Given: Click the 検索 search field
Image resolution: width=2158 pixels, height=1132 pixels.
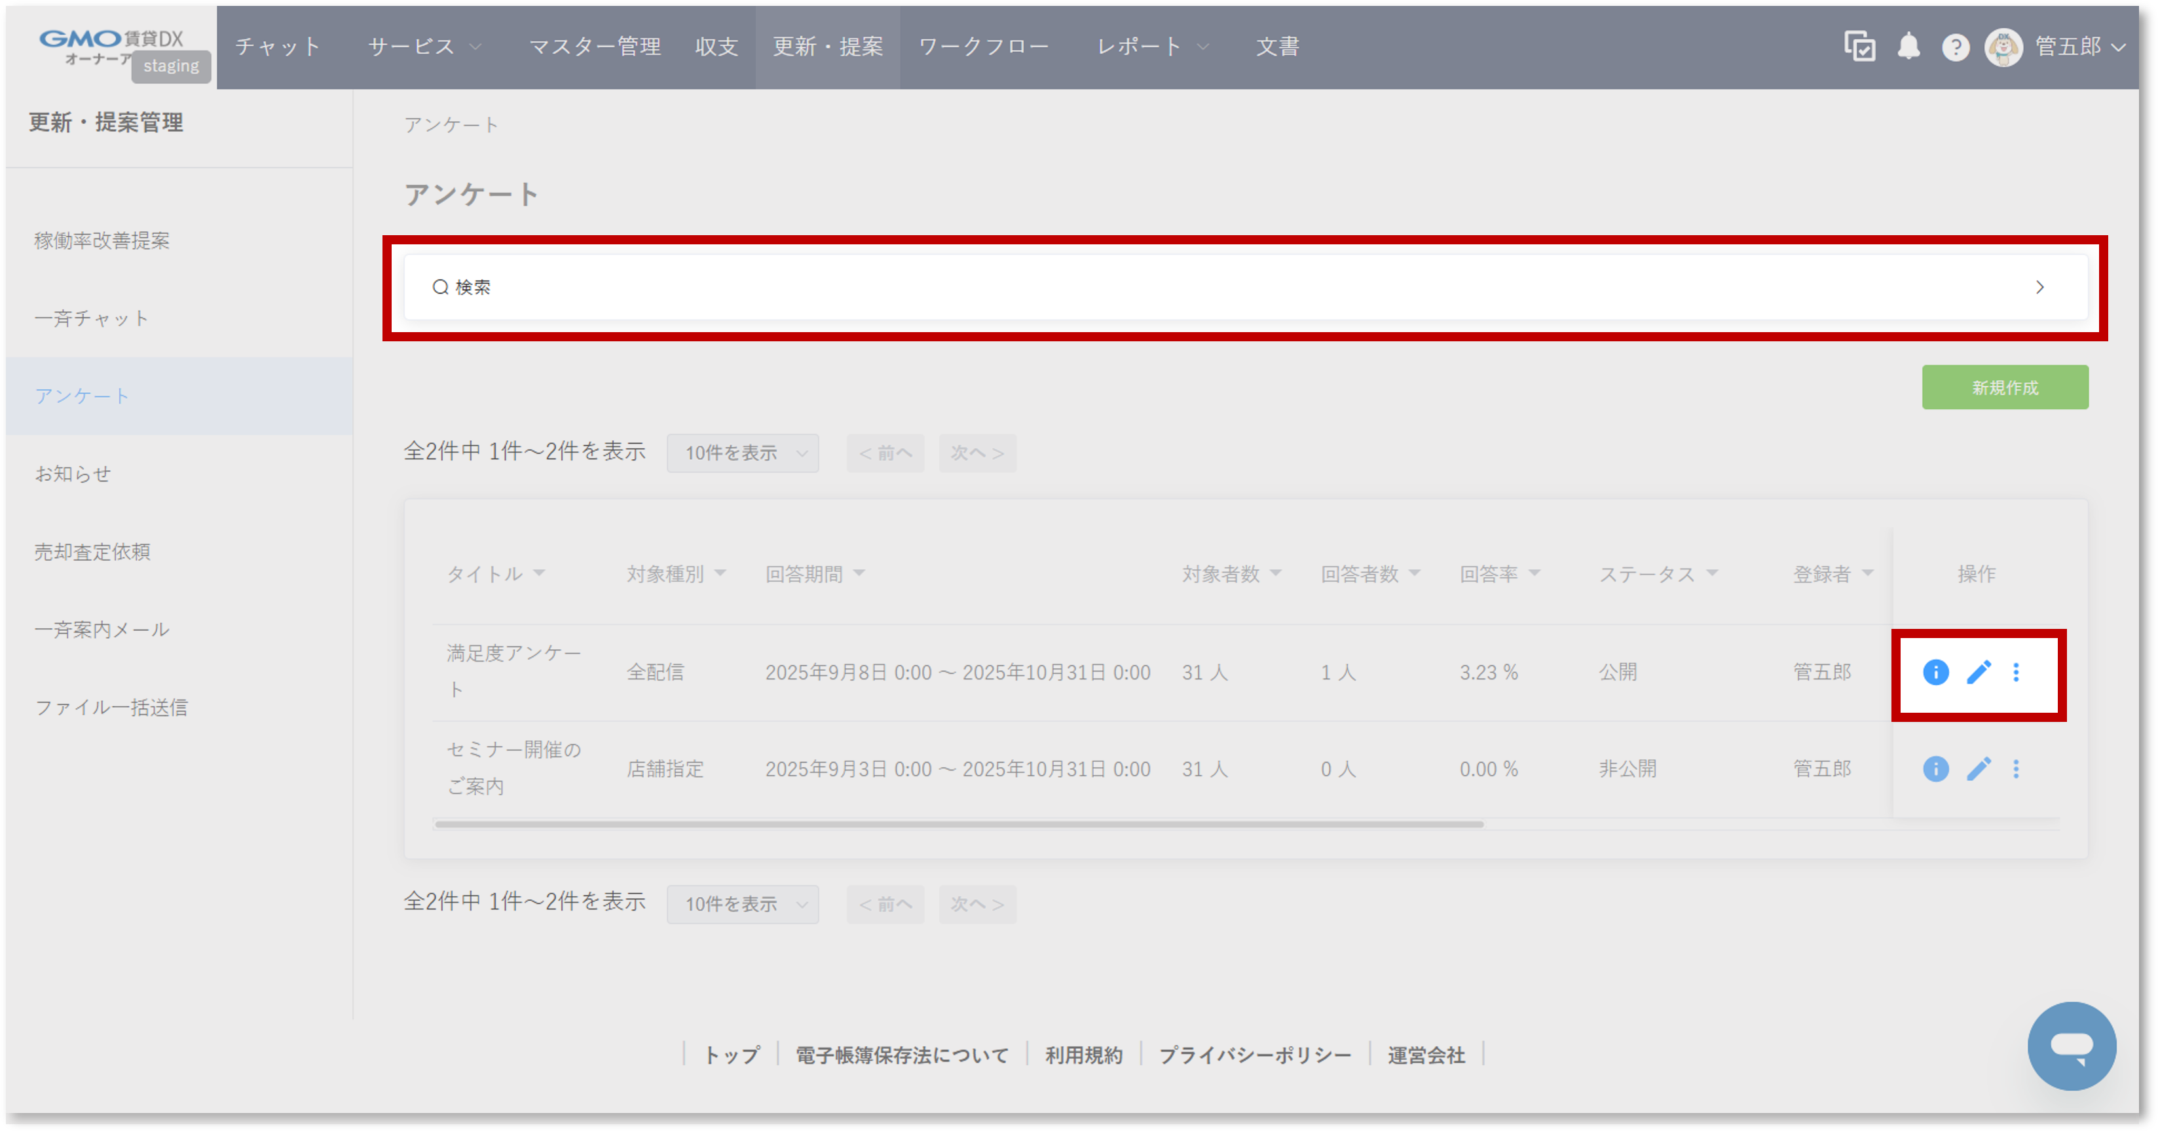Looking at the screenshot, I should pos(474,286).
